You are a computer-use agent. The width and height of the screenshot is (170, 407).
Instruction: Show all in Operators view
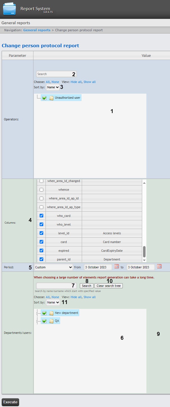90,82
